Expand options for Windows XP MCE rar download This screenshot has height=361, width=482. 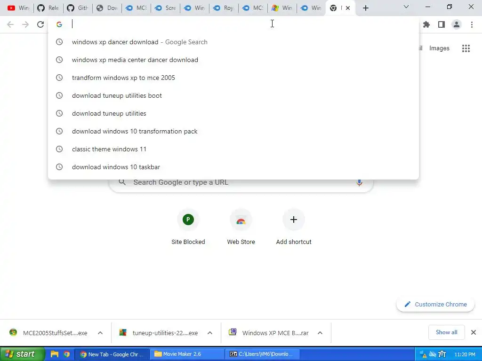click(320, 333)
